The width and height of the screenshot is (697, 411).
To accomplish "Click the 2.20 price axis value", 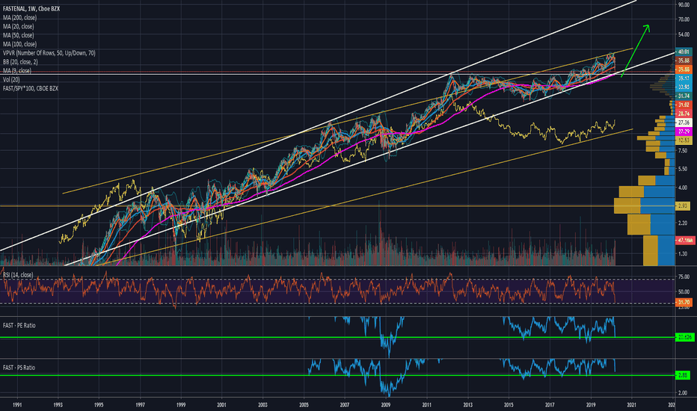I will pyautogui.click(x=683, y=223).
